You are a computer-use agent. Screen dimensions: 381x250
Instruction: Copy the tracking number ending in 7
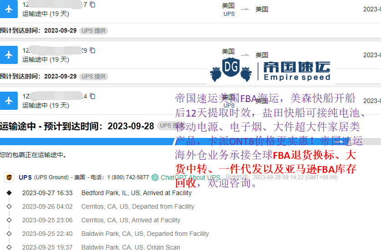coord(93,5)
